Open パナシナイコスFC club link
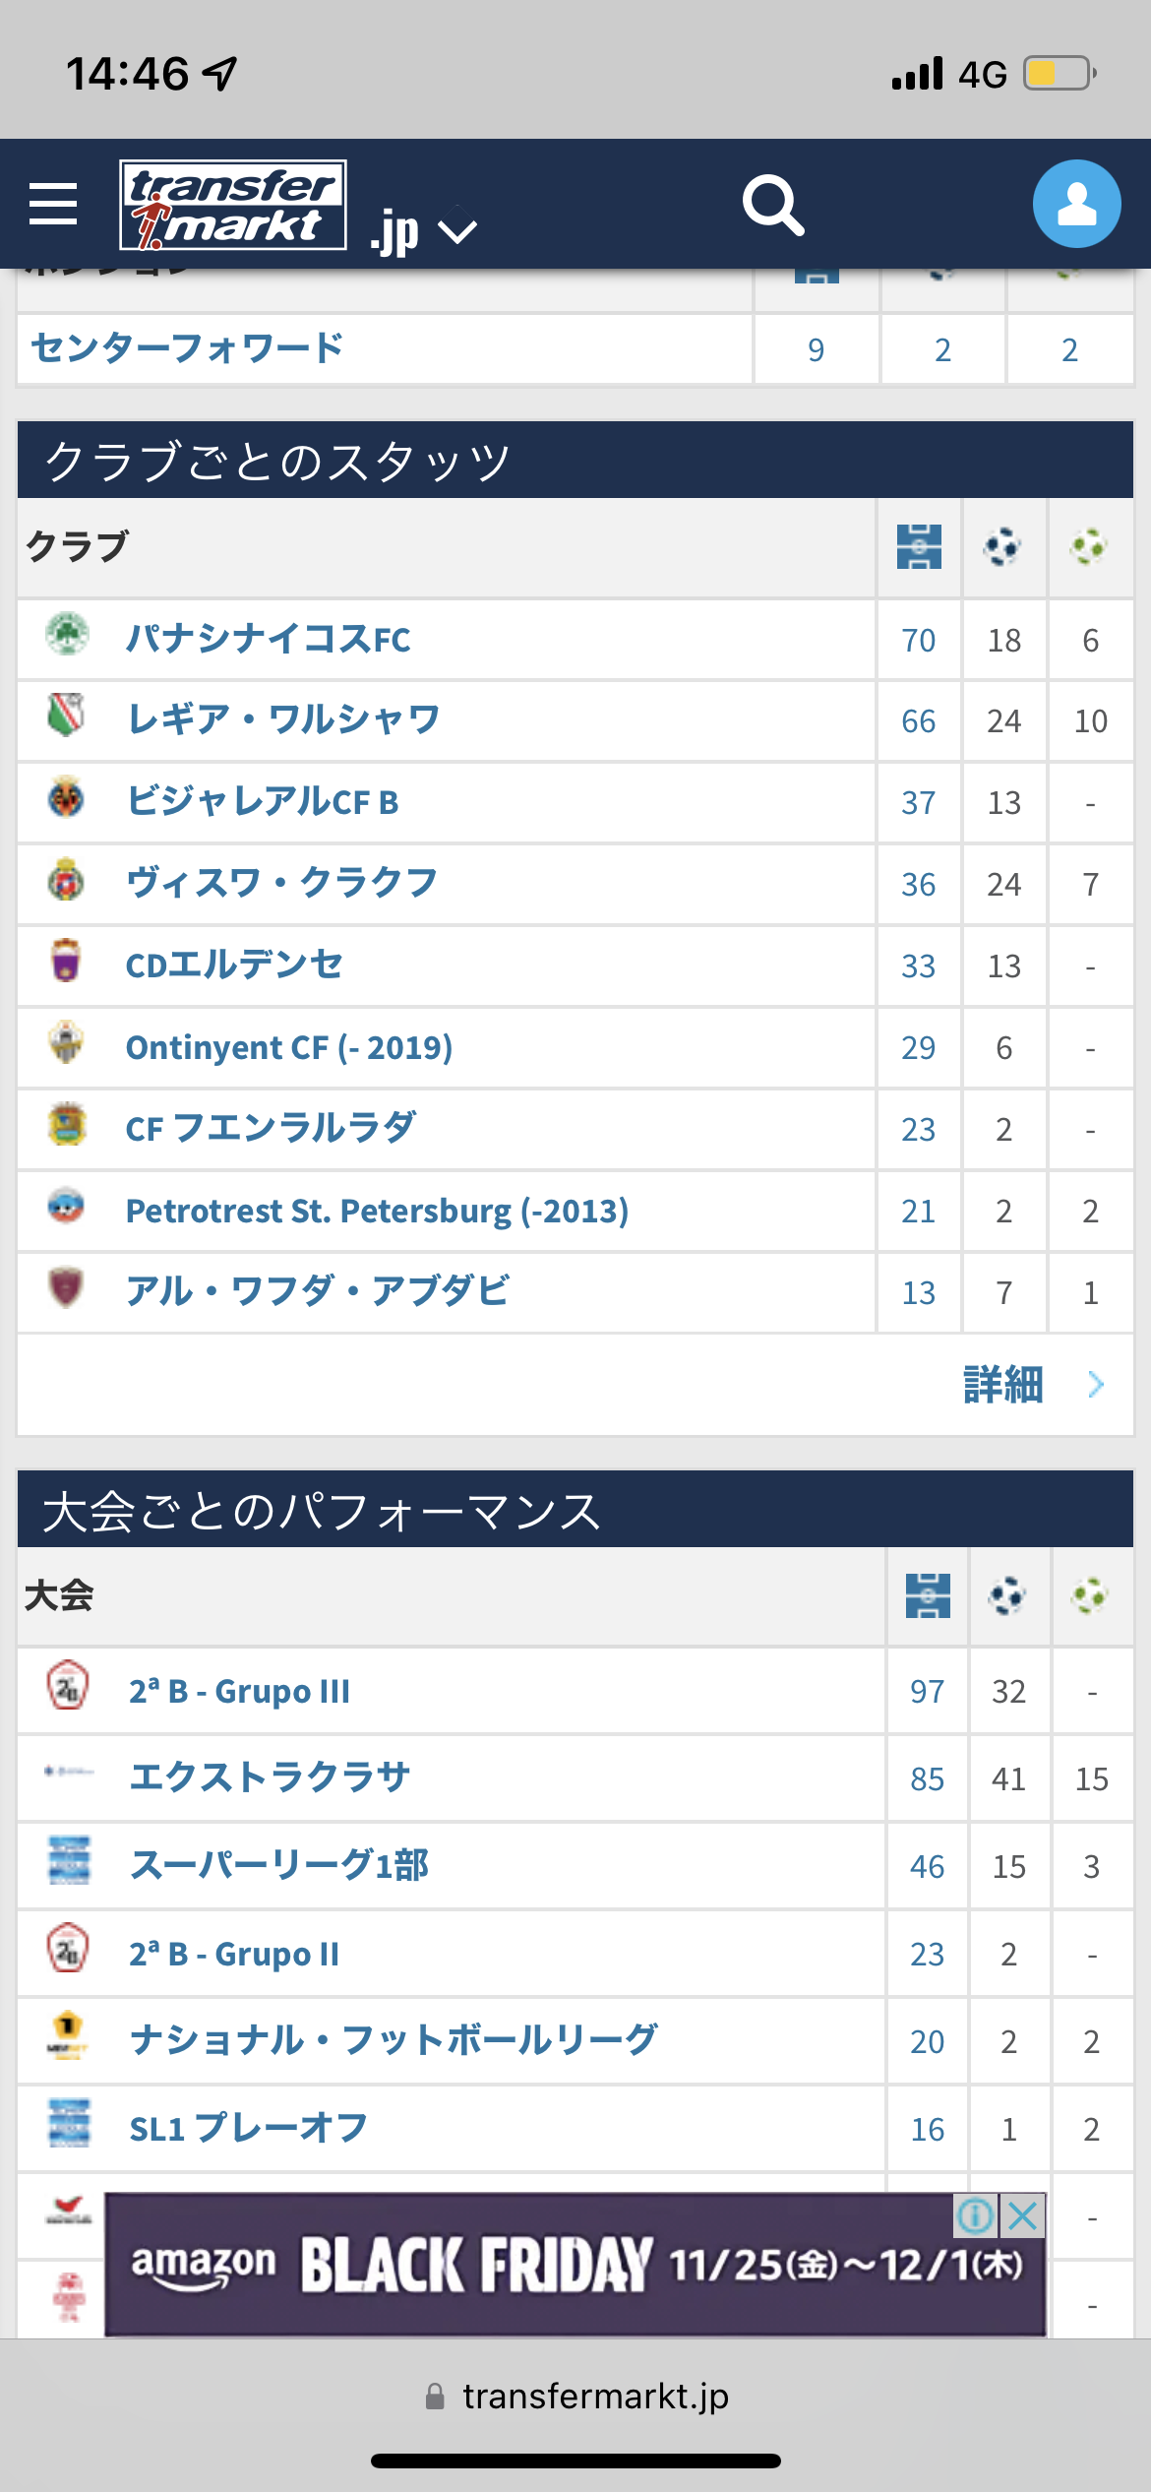Screen dimensions: 1151x2492 coord(268,640)
